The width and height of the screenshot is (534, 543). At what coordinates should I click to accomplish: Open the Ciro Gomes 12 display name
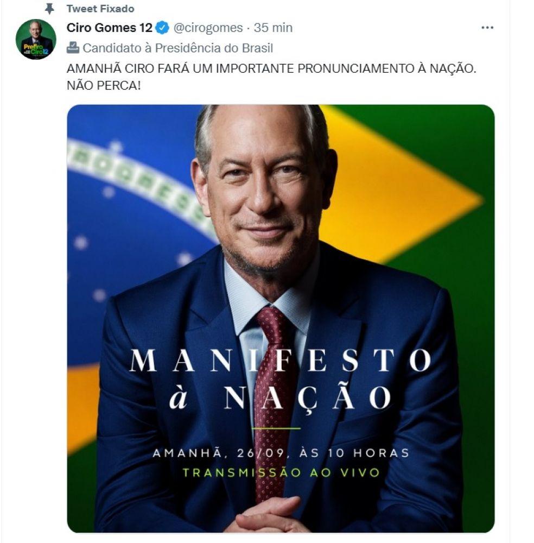point(110,28)
